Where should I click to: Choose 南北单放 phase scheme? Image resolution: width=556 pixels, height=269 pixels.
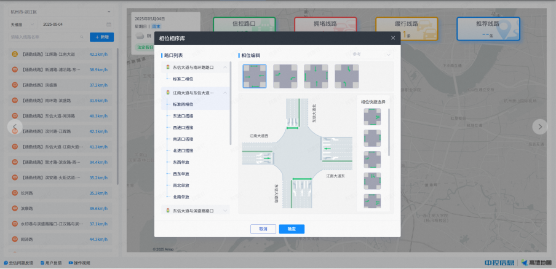(181, 185)
